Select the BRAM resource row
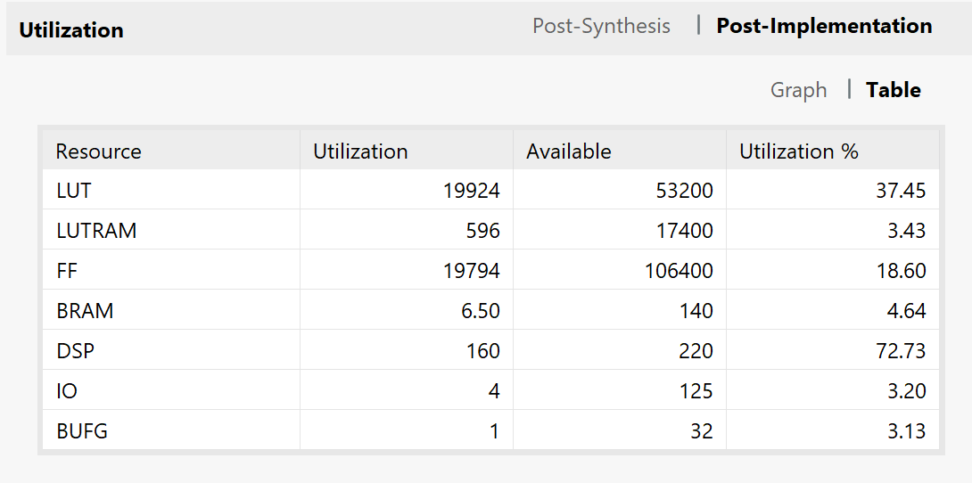 (85, 311)
